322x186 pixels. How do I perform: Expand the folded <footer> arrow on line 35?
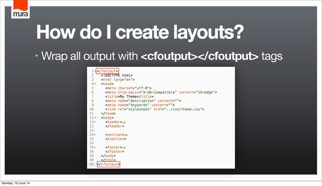[x=95, y=147]
